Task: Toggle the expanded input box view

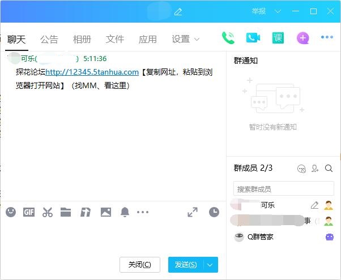Action: 193,212
